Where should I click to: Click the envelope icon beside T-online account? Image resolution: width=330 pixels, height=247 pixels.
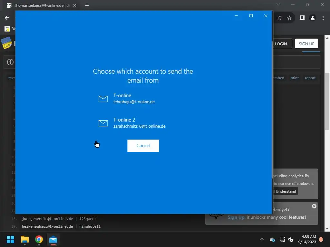(103, 99)
